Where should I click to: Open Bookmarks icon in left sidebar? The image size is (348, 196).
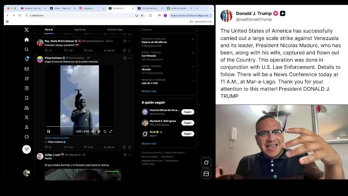[27, 98]
